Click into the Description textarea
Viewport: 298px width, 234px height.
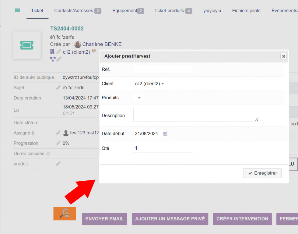coord(196,115)
